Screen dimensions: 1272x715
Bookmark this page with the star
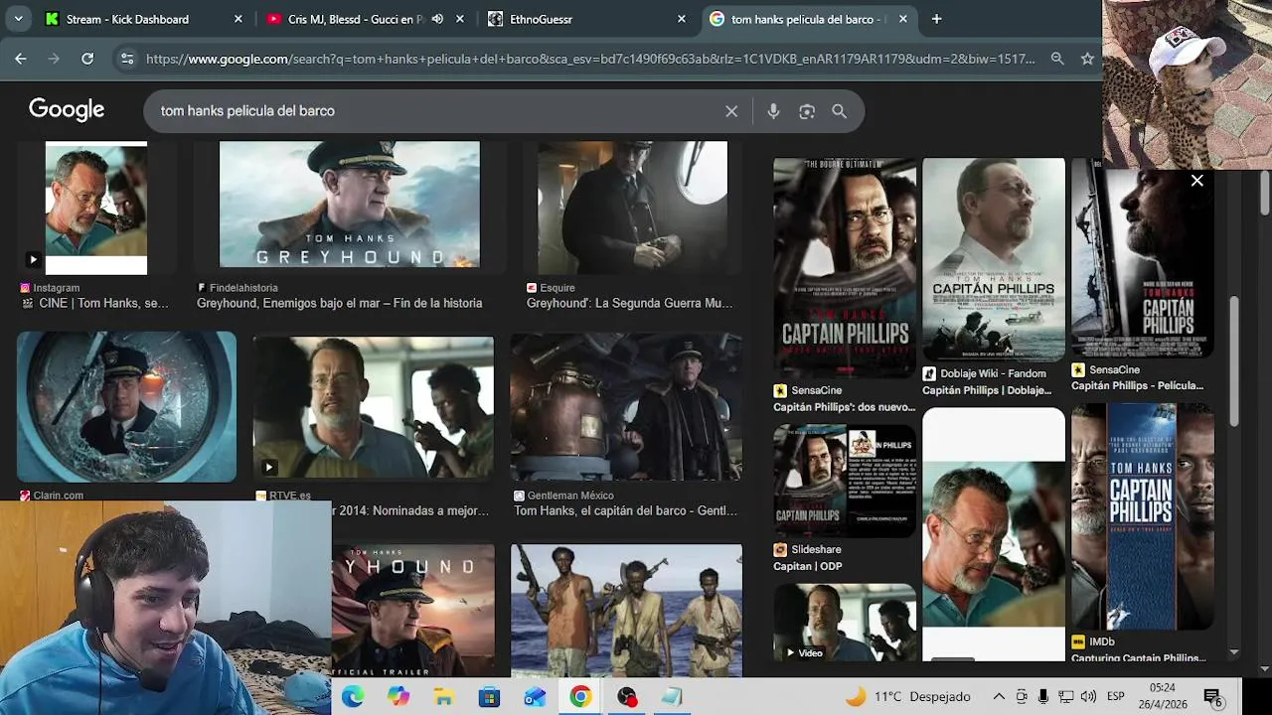coord(1087,59)
